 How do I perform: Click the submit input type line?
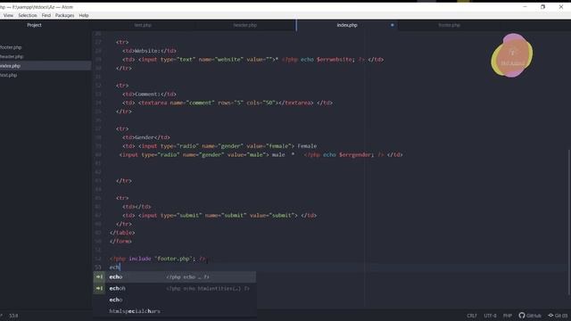219,216
